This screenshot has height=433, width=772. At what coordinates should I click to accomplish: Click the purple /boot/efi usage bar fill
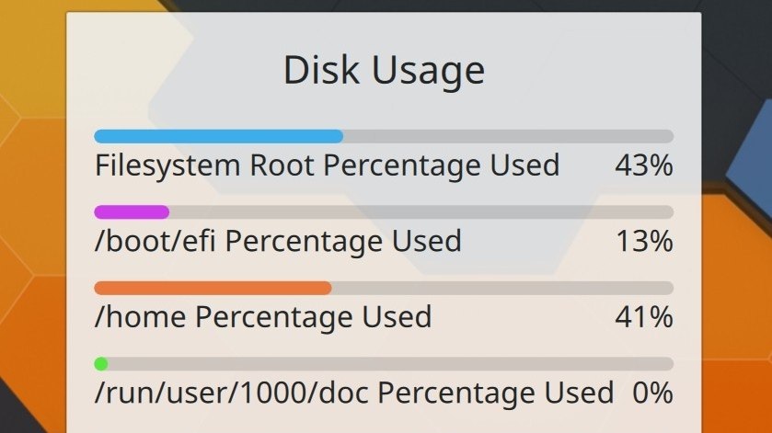[132, 212]
